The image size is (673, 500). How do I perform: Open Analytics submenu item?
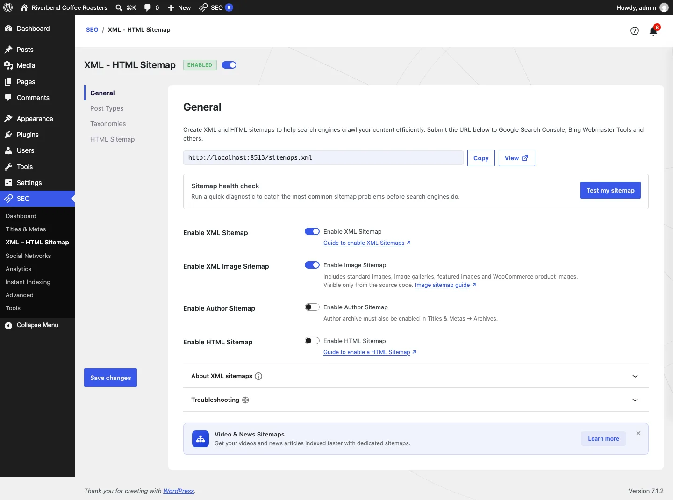point(19,269)
